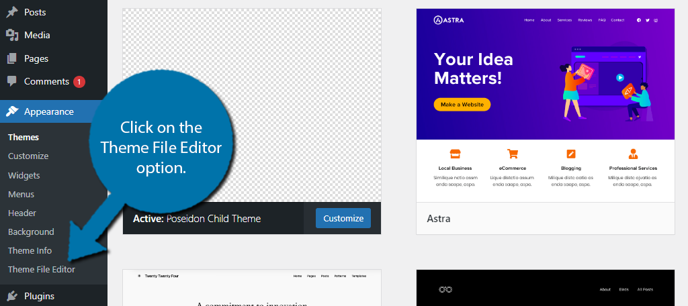The image size is (688, 306).
Task: Click the red Comments count badge
Action: (x=79, y=82)
